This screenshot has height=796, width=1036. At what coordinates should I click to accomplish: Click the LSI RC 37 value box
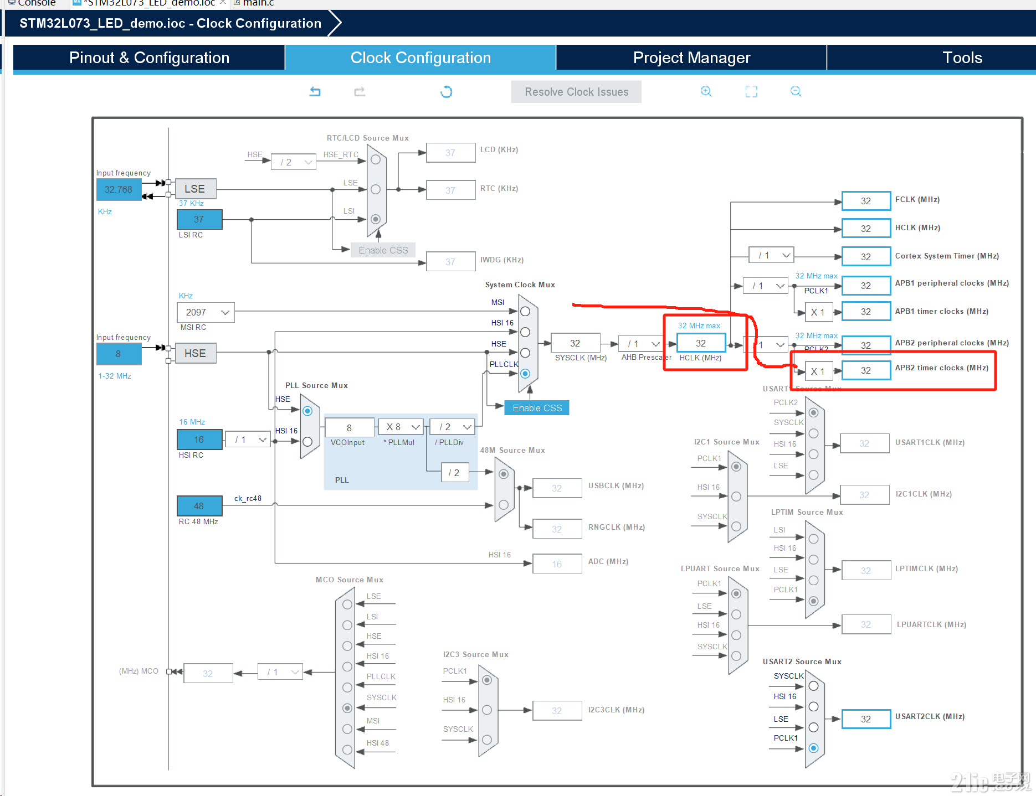199,219
